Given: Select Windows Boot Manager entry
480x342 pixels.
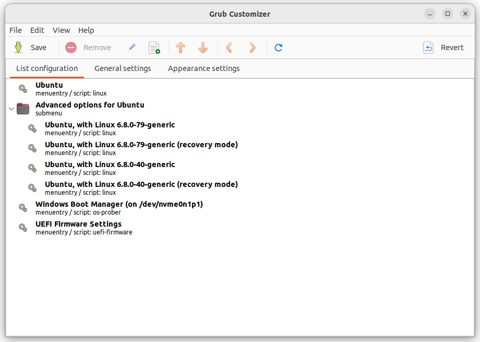Looking at the screenshot, I should click(240, 208).
